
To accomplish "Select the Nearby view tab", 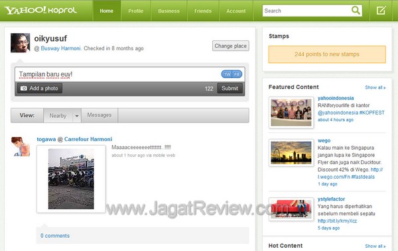I will tap(58, 116).
